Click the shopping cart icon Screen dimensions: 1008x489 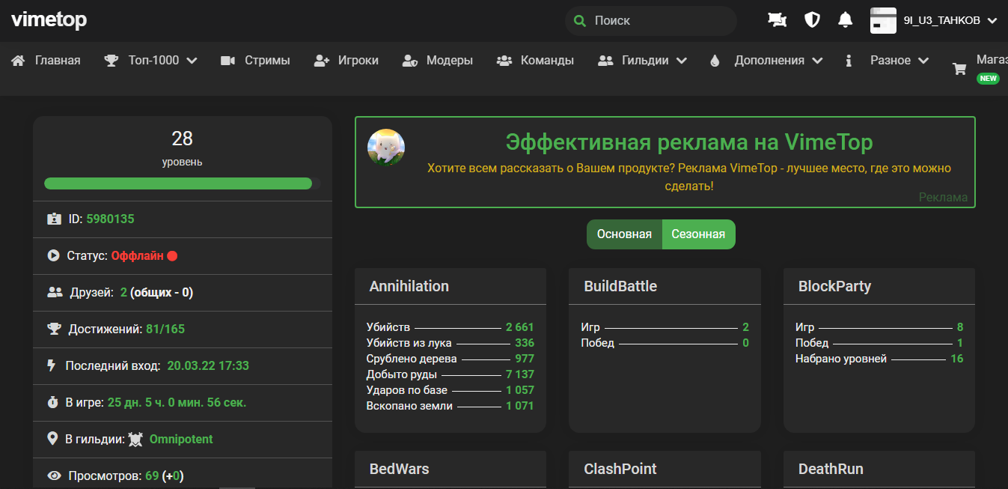pos(959,69)
